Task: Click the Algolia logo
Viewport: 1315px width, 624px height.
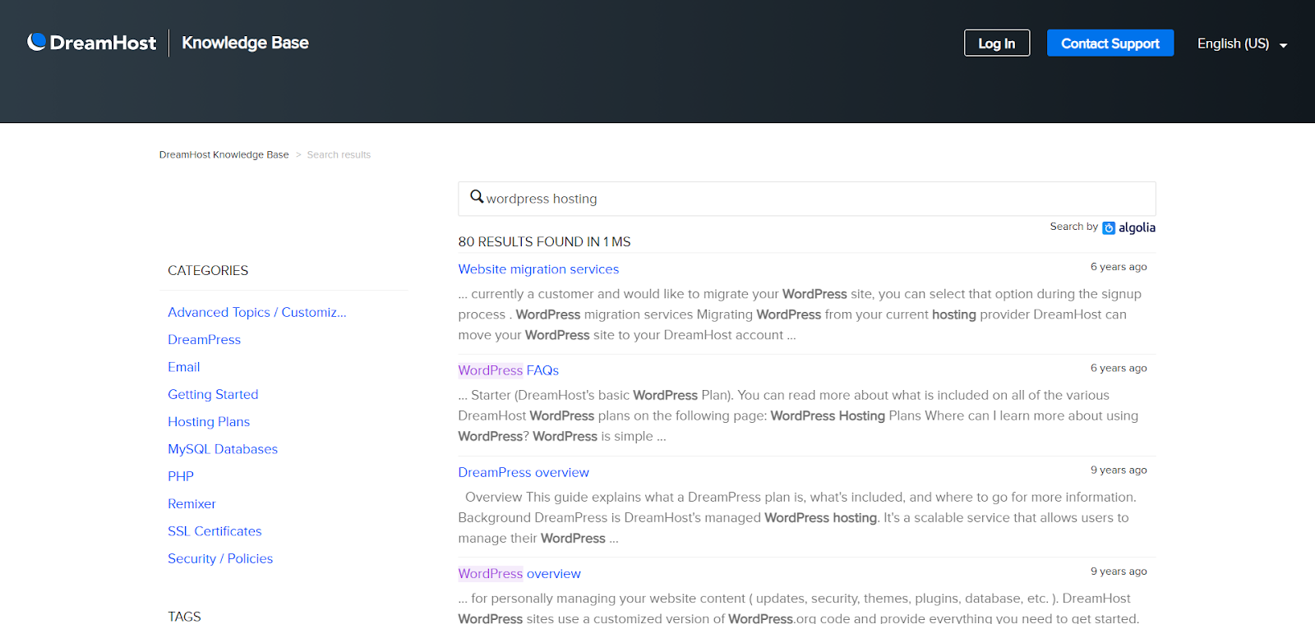Action: coord(1129,227)
